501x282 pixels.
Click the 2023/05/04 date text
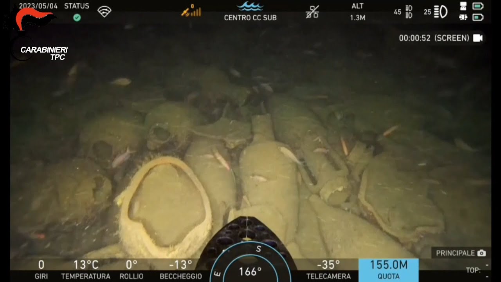coord(38,6)
